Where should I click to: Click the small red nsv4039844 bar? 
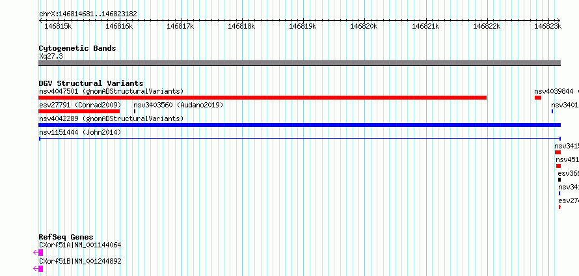tap(538, 98)
